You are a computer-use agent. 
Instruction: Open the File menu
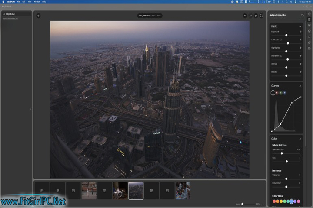(x=18, y=2)
